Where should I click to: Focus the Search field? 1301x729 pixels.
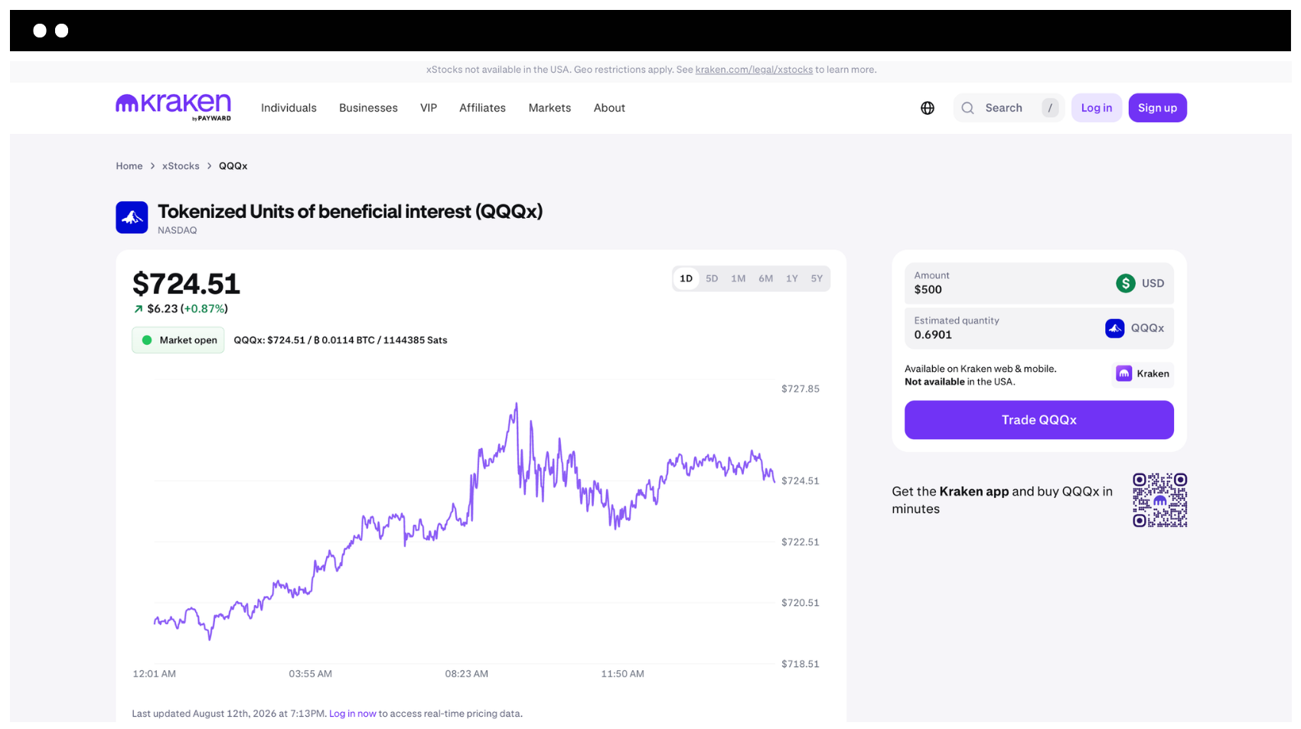click(x=1009, y=108)
